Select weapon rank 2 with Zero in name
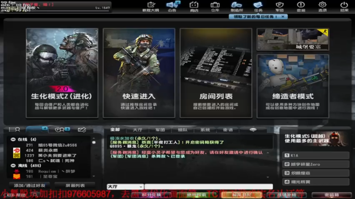 point(316,164)
